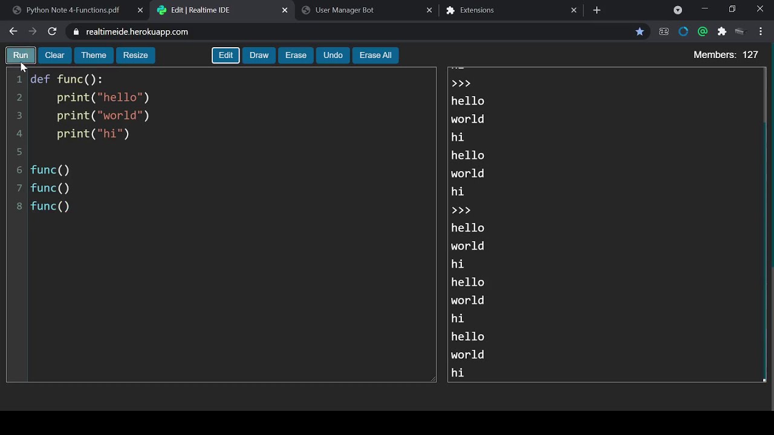The image size is (774, 435).
Task: Open Chrome three-dot menu
Action: (x=761, y=31)
